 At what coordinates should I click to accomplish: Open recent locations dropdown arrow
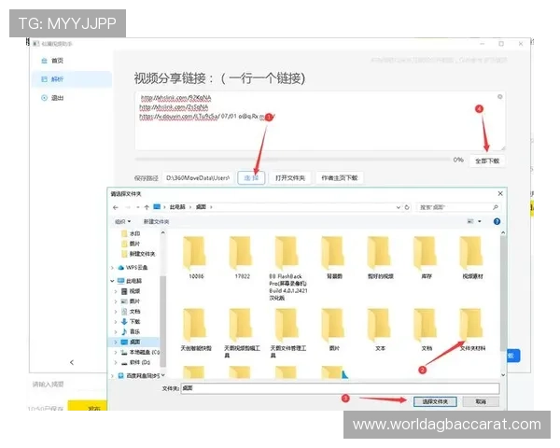(x=138, y=207)
